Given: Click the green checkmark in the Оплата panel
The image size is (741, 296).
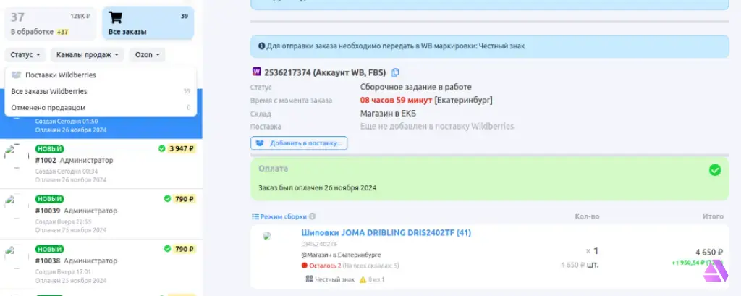Looking at the screenshot, I should pyautogui.click(x=715, y=170).
